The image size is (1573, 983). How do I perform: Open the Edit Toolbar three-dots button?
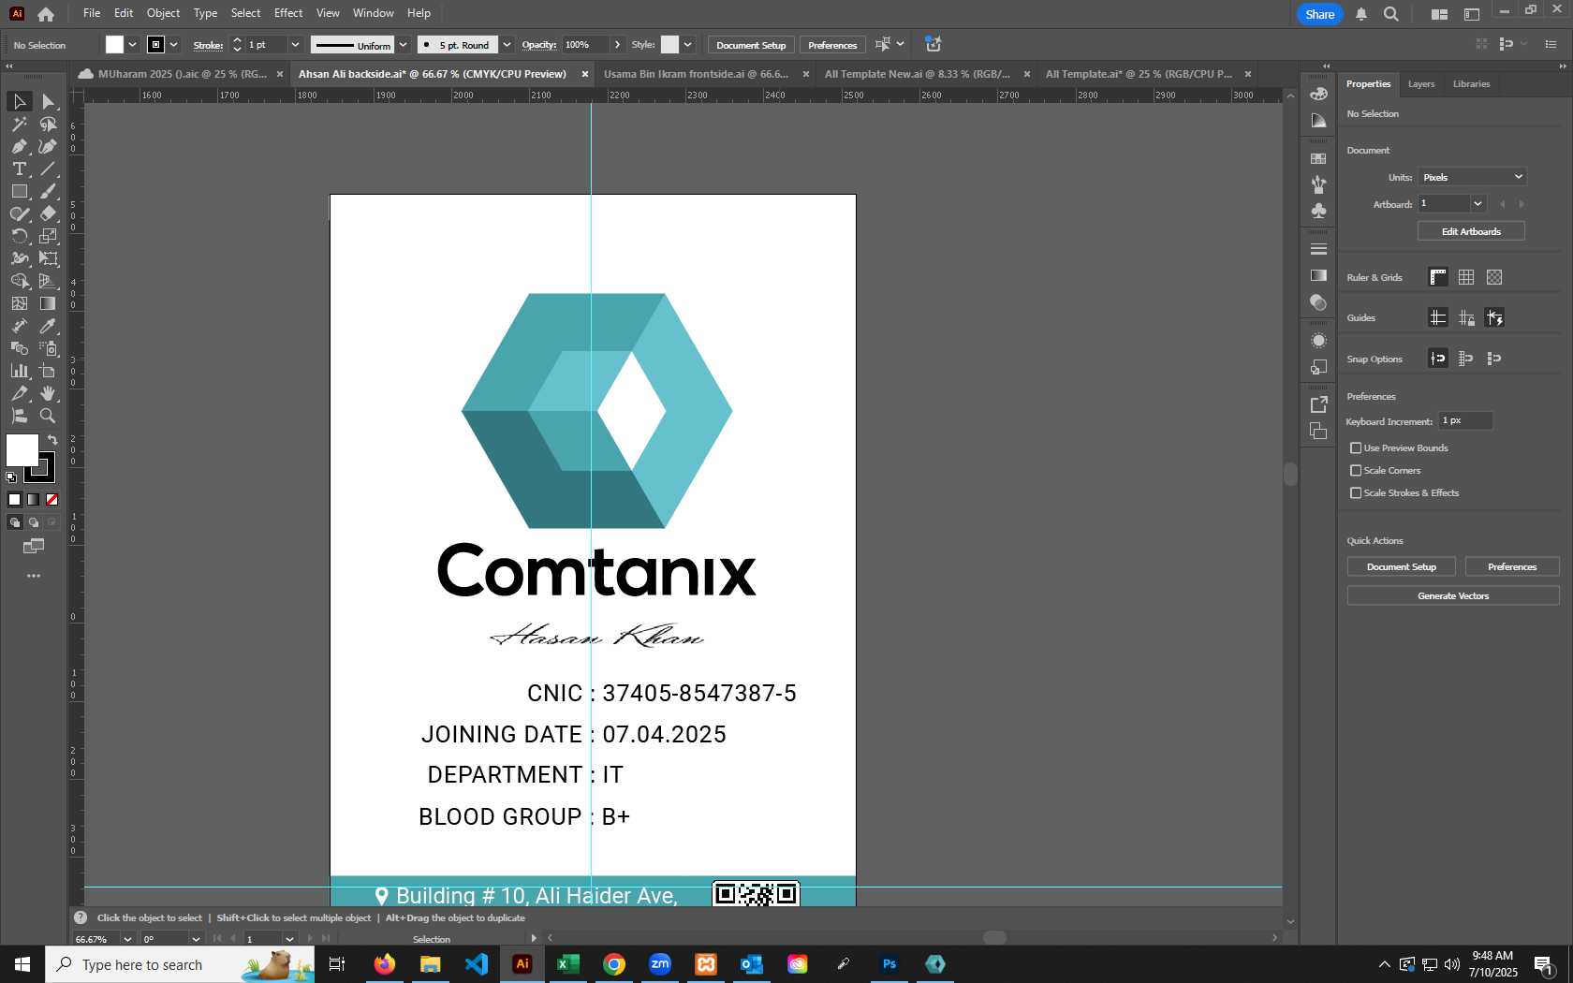click(34, 576)
